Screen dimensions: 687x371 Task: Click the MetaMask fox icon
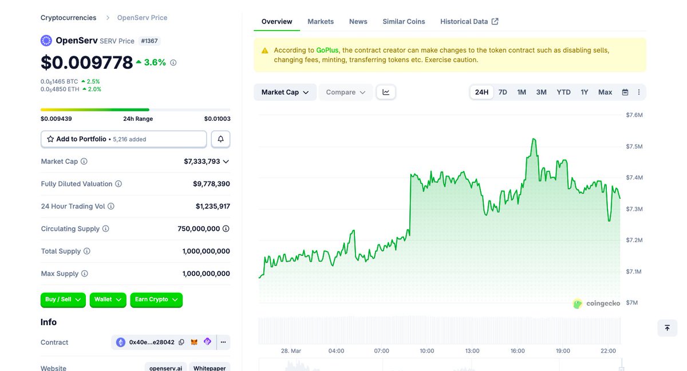click(x=194, y=342)
